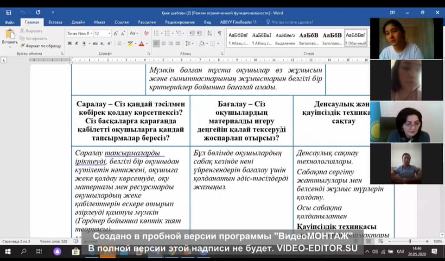Apply bold with the Ж button
The width and height of the screenshot is (445, 261).
pyautogui.click(x=70, y=43)
